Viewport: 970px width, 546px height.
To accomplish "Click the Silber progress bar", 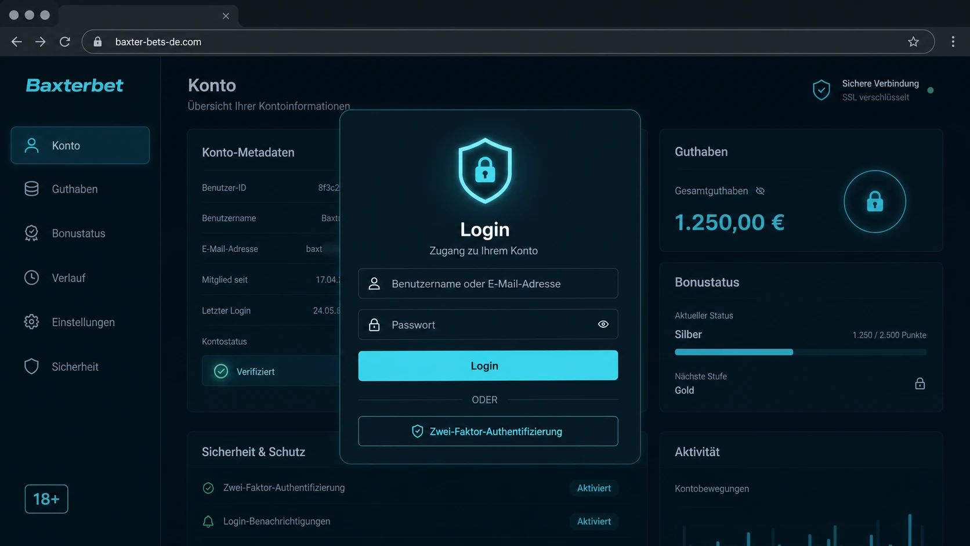I will coord(801,352).
